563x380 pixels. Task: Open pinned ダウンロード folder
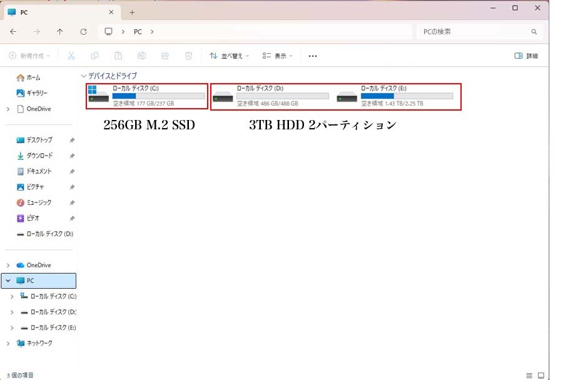34,156
